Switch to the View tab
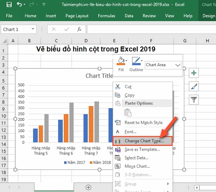This screenshot has width=216, height=192. (x=170, y=16)
